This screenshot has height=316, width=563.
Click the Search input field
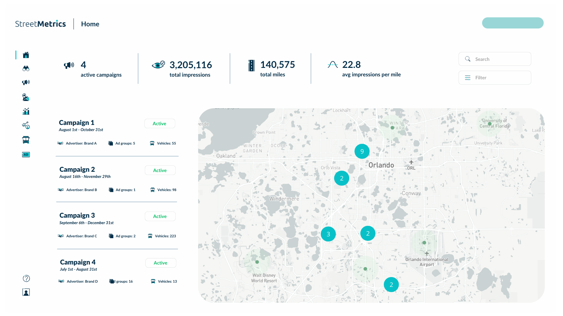coord(495,59)
